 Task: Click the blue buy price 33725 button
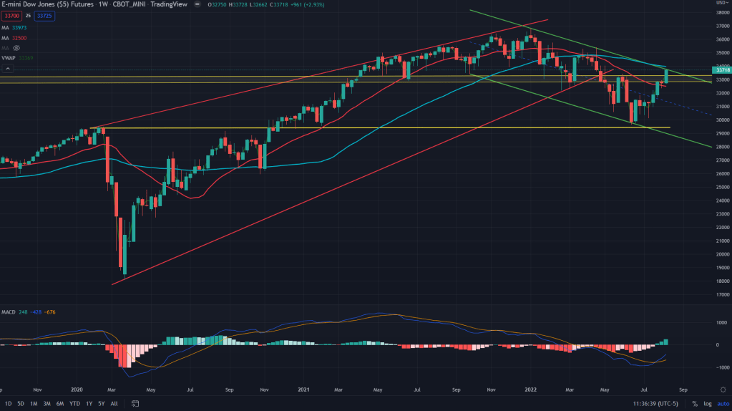pos(45,15)
